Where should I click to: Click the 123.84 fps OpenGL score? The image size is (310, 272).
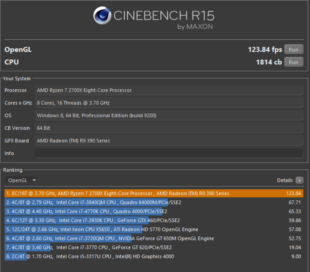265,50
